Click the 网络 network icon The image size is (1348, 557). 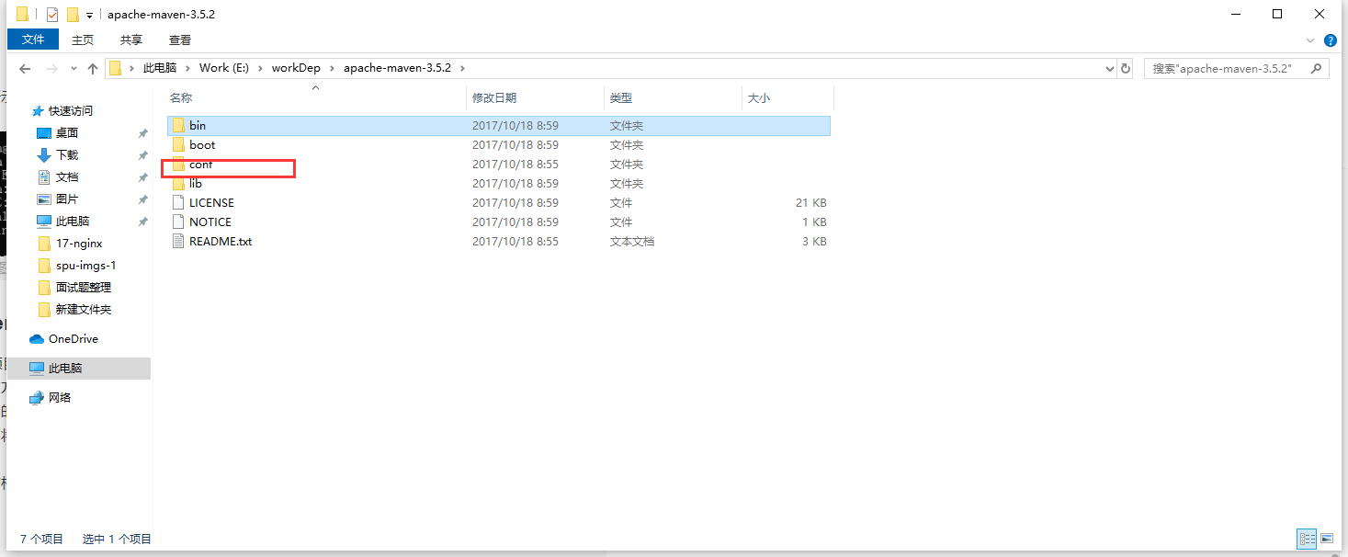37,398
